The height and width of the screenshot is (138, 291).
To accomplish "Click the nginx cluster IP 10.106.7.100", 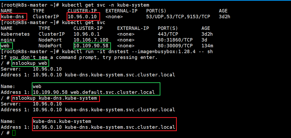I will pos(91,40).
